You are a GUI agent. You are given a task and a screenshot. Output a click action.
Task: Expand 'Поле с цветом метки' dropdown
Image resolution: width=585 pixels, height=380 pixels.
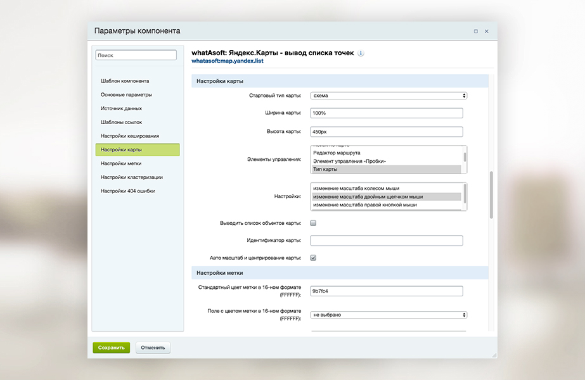point(389,315)
